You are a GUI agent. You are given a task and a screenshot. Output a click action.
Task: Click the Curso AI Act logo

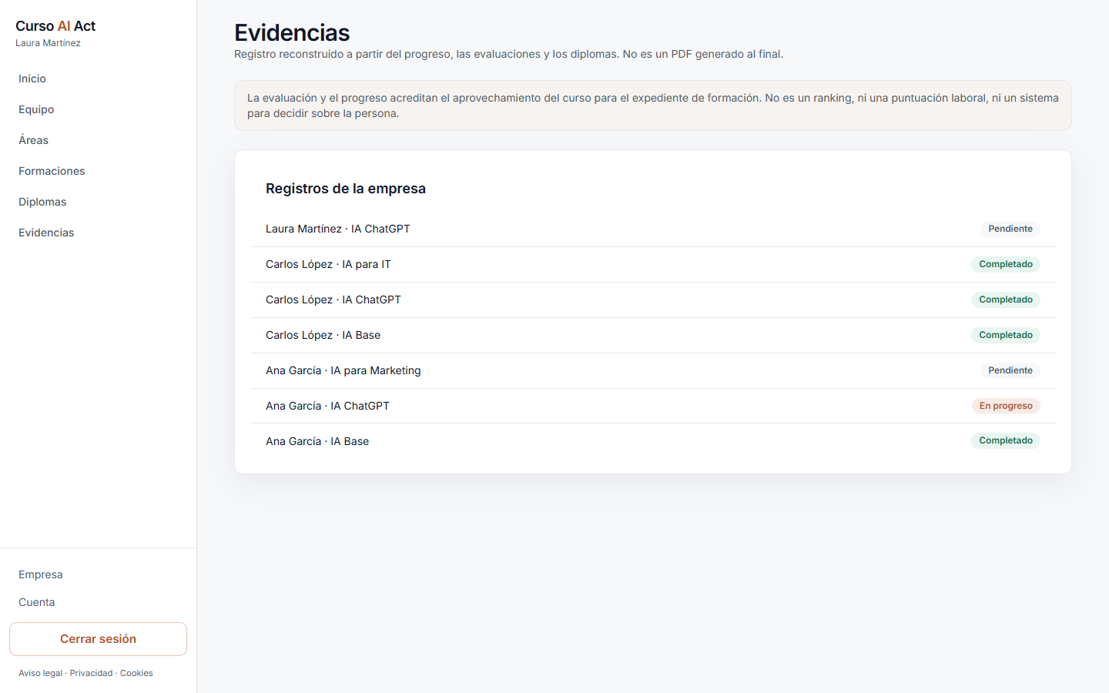55,26
